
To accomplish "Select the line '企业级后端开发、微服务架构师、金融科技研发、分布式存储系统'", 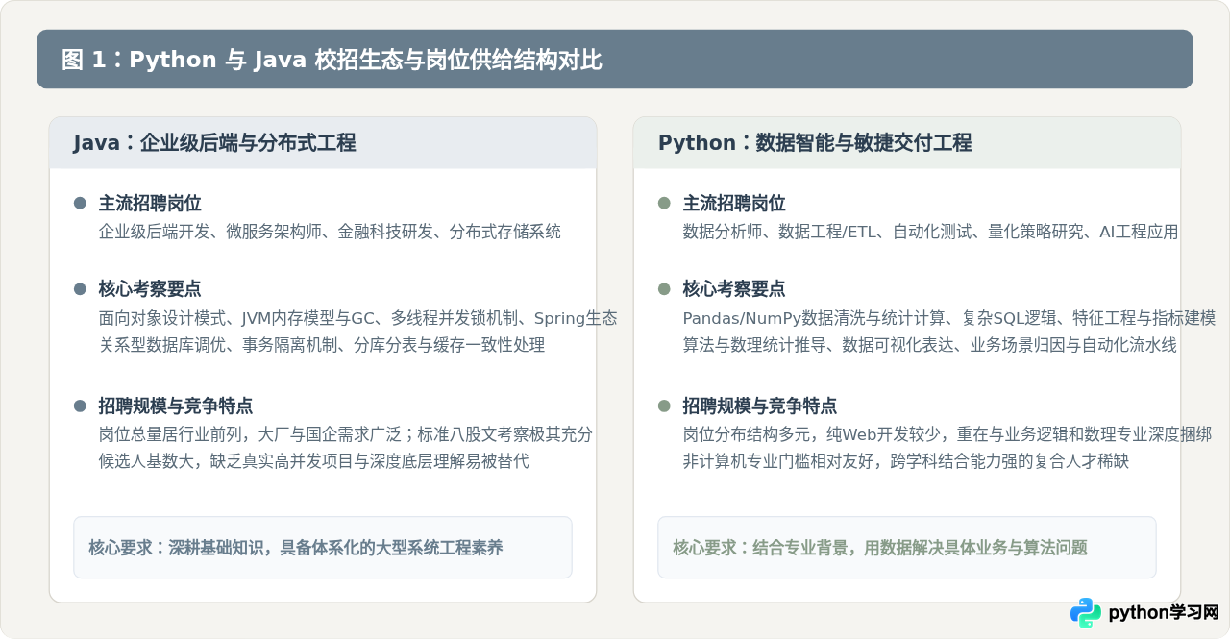I will tap(330, 232).
